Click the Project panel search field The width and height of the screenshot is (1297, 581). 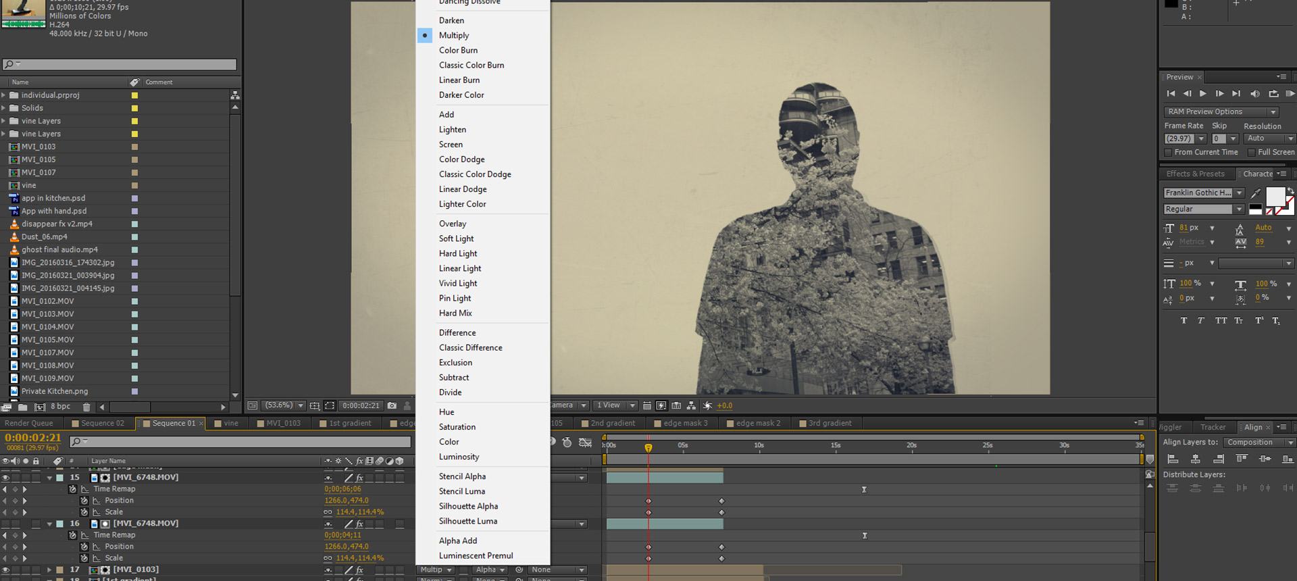[120, 65]
